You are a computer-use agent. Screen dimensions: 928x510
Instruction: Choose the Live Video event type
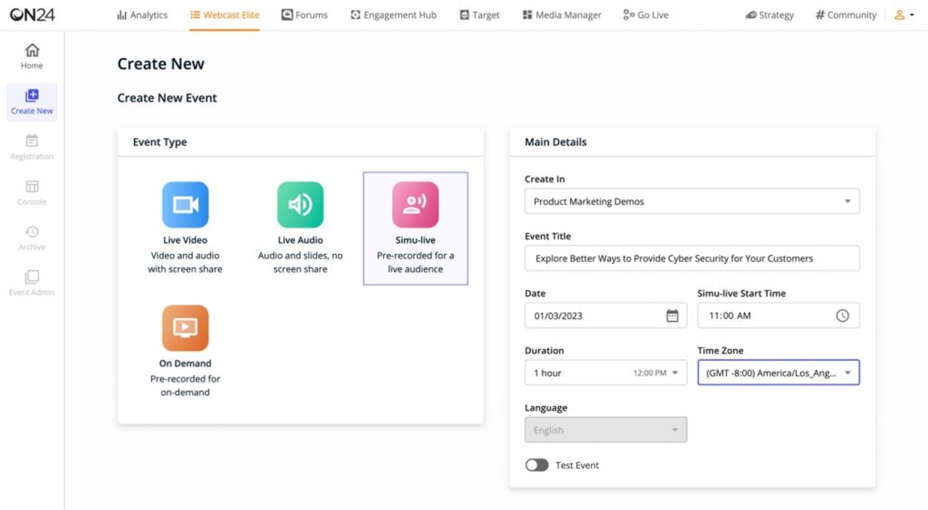point(185,228)
